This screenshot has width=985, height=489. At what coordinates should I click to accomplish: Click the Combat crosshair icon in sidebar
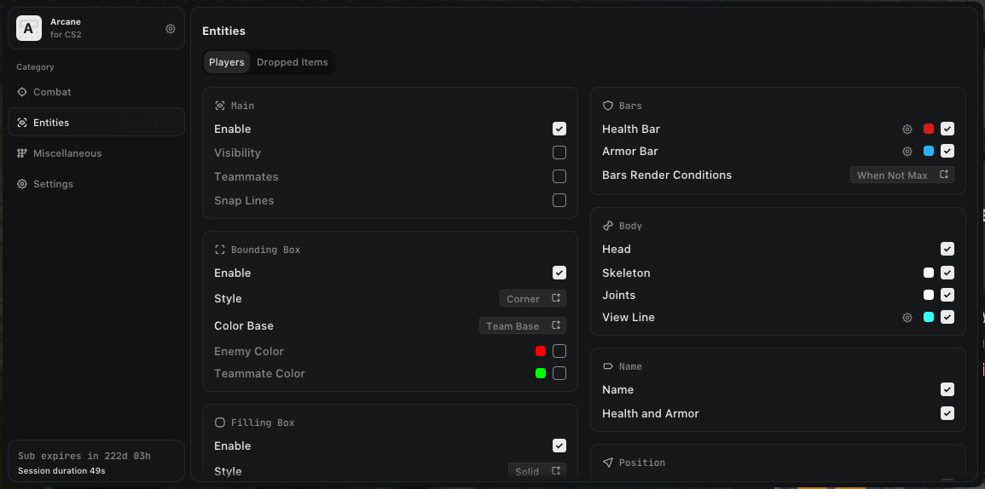point(22,92)
